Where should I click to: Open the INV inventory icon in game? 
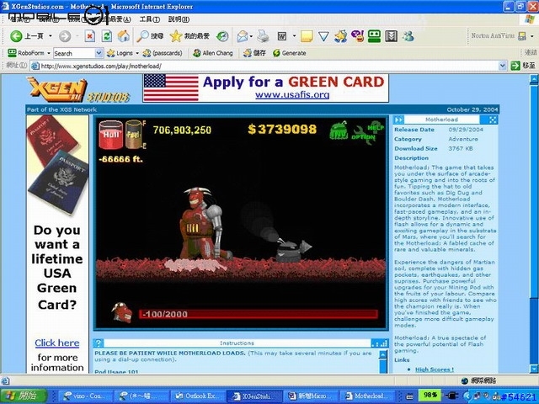click(x=339, y=130)
